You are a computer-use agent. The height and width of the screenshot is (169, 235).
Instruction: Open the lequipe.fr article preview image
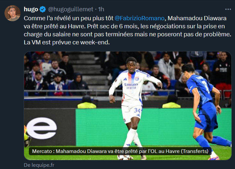[x=128, y=106]
